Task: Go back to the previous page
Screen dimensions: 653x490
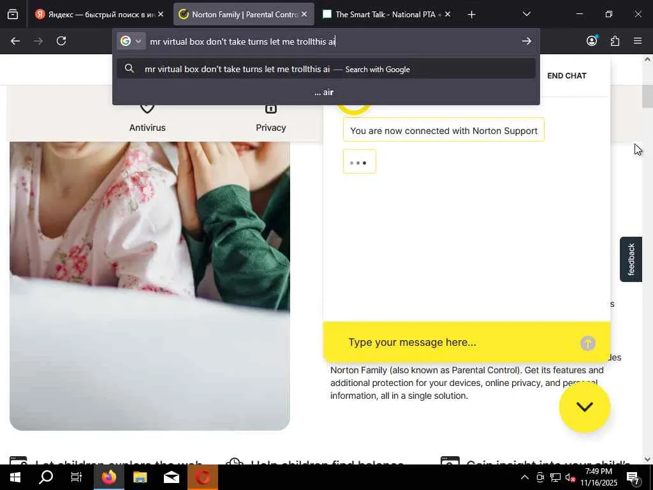Action: coord(15,41)
